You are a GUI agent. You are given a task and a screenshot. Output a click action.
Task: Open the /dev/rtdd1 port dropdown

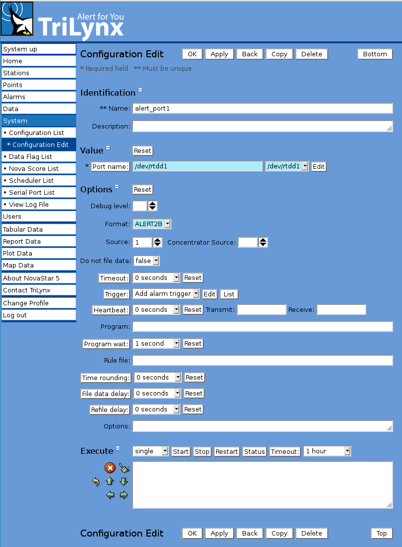click(x=287, y=166)
